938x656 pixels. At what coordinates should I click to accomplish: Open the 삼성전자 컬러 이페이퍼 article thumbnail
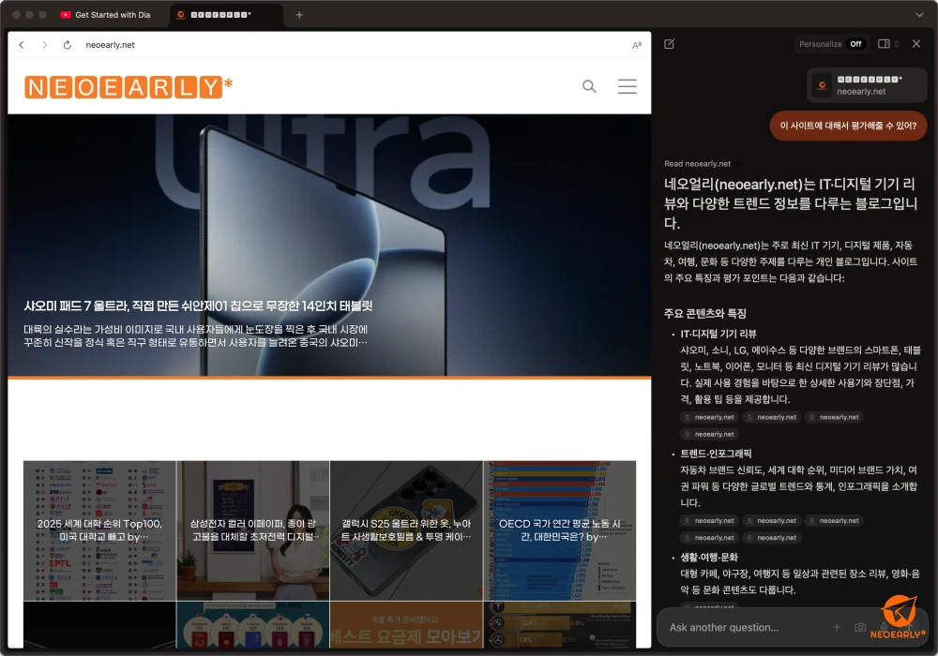253,530
